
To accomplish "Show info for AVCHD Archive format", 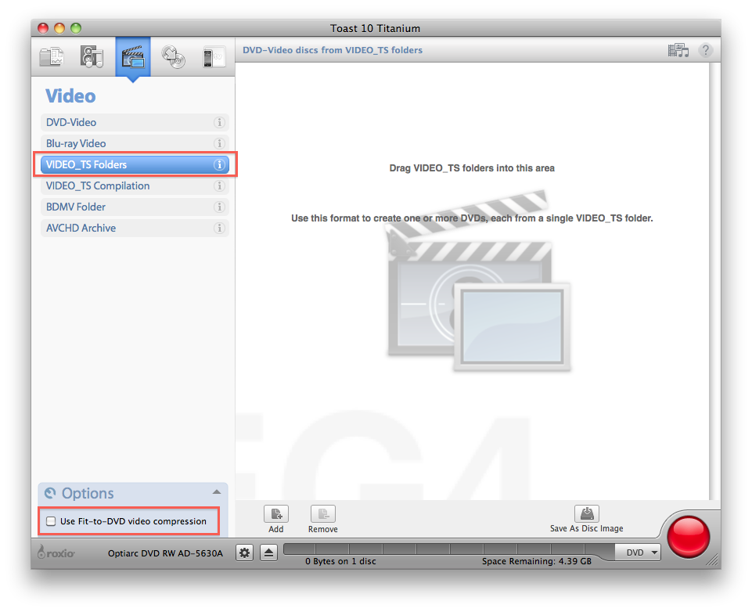I will point(219,228).
